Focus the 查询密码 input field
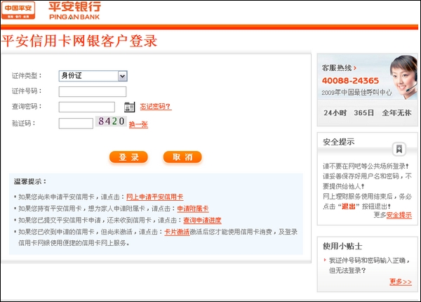Screen dimensions: 421x302 click(x=87, y=107)
